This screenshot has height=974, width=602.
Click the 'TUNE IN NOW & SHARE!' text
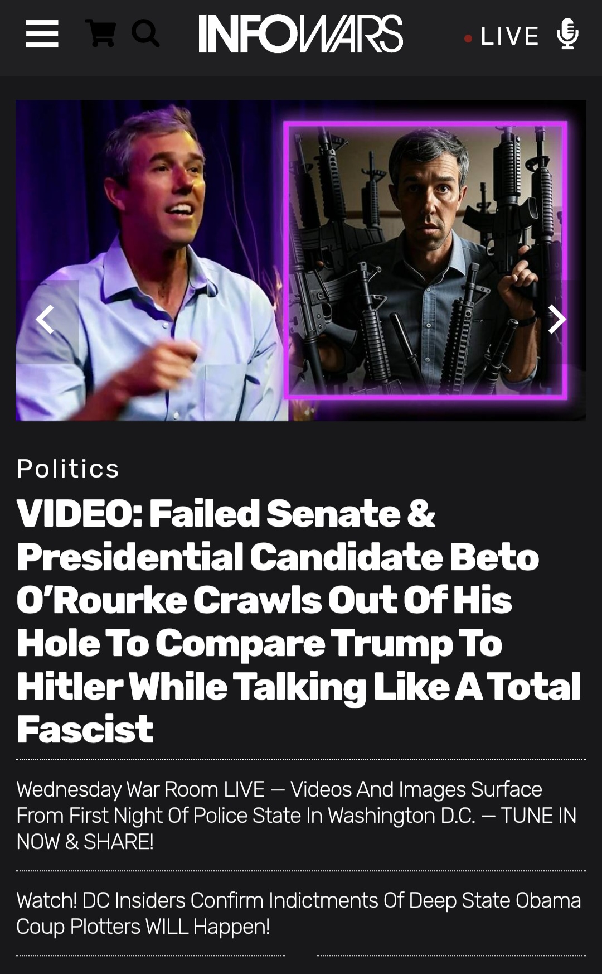pos(296,828)
